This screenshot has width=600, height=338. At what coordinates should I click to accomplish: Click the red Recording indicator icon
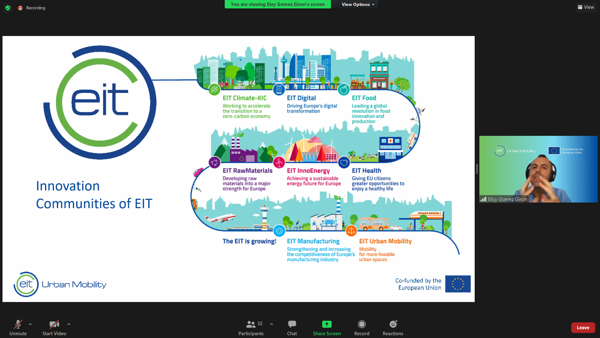[20, 8]
